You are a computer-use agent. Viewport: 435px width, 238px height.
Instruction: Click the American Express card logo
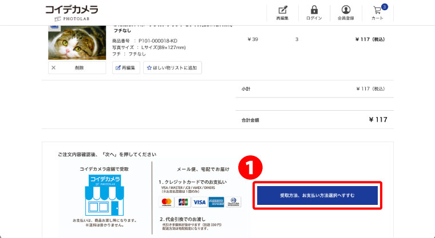216,202
